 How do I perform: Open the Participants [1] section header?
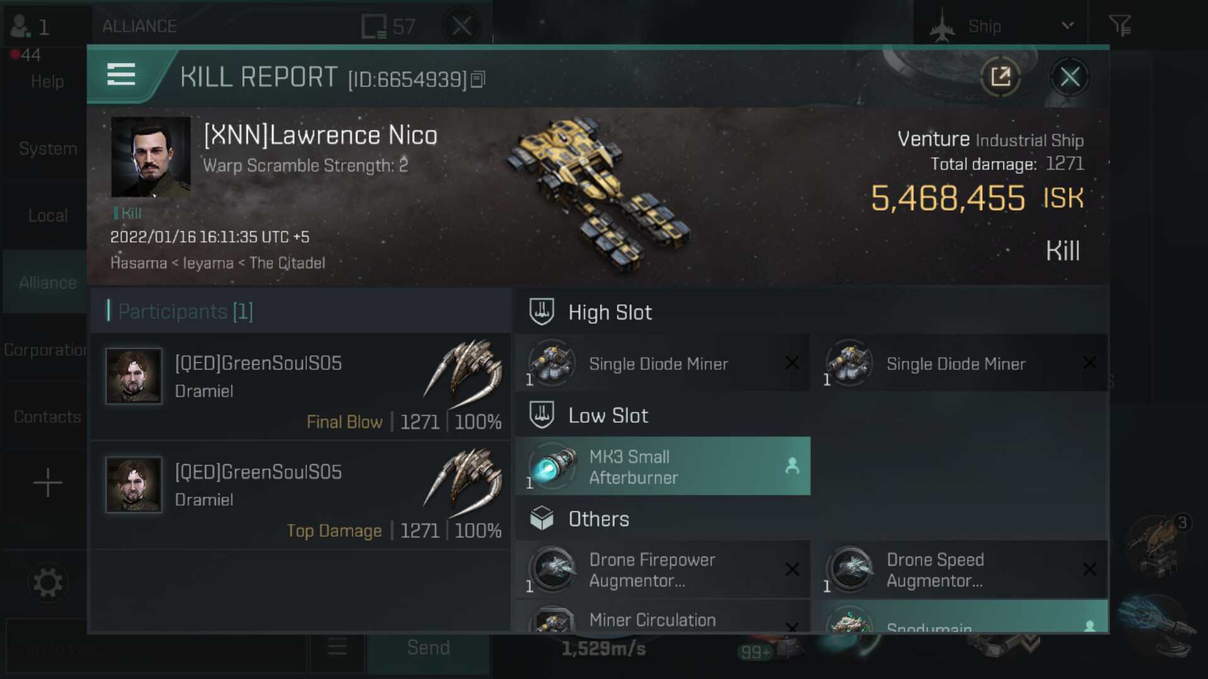pyautogui.click(x=186, y=311)
